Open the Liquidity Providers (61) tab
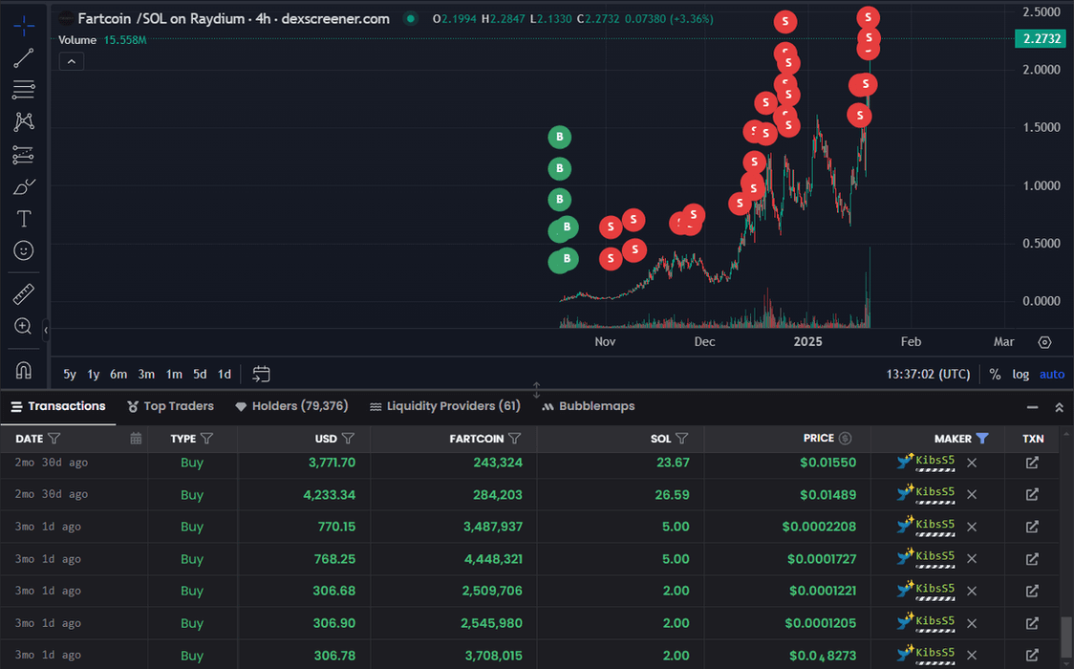 click(x=444, y=406)
